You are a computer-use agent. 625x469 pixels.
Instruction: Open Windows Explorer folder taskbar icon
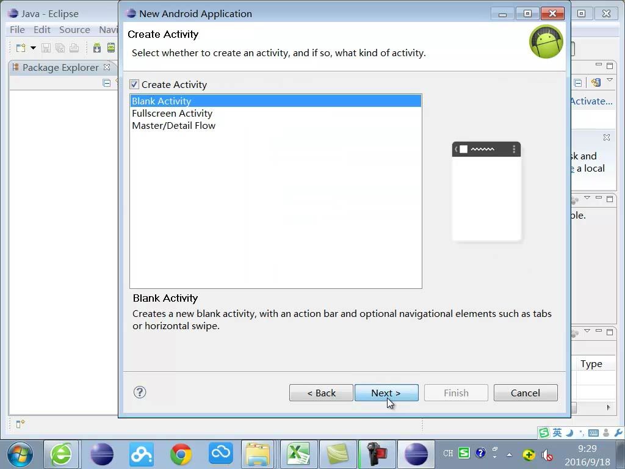[258, 454]
